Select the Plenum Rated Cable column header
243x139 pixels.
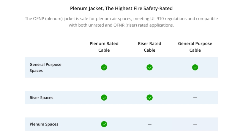pos(104,47)
